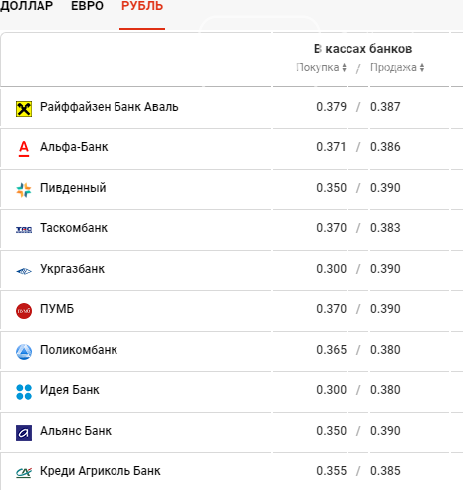Click the red ПУМБ round logo

(x=24, y=311)
